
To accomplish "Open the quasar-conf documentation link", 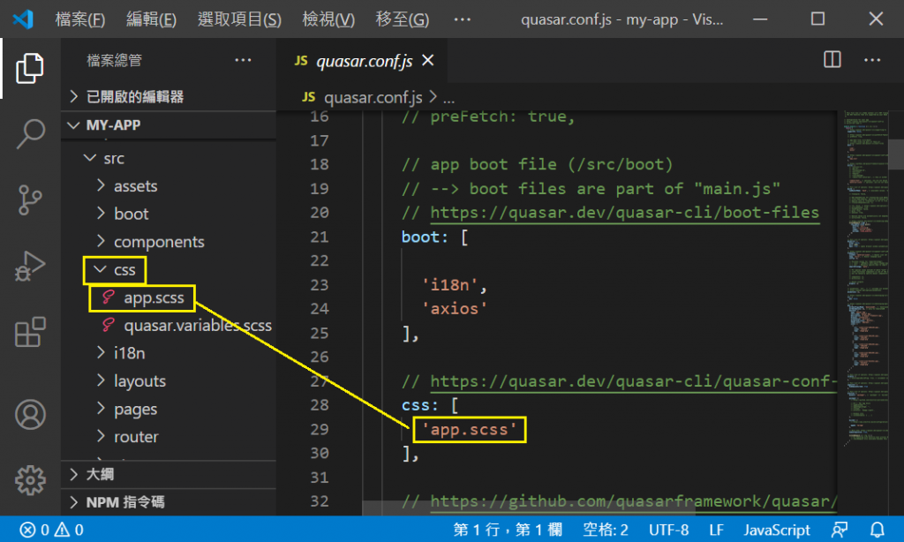I will 633,381.
